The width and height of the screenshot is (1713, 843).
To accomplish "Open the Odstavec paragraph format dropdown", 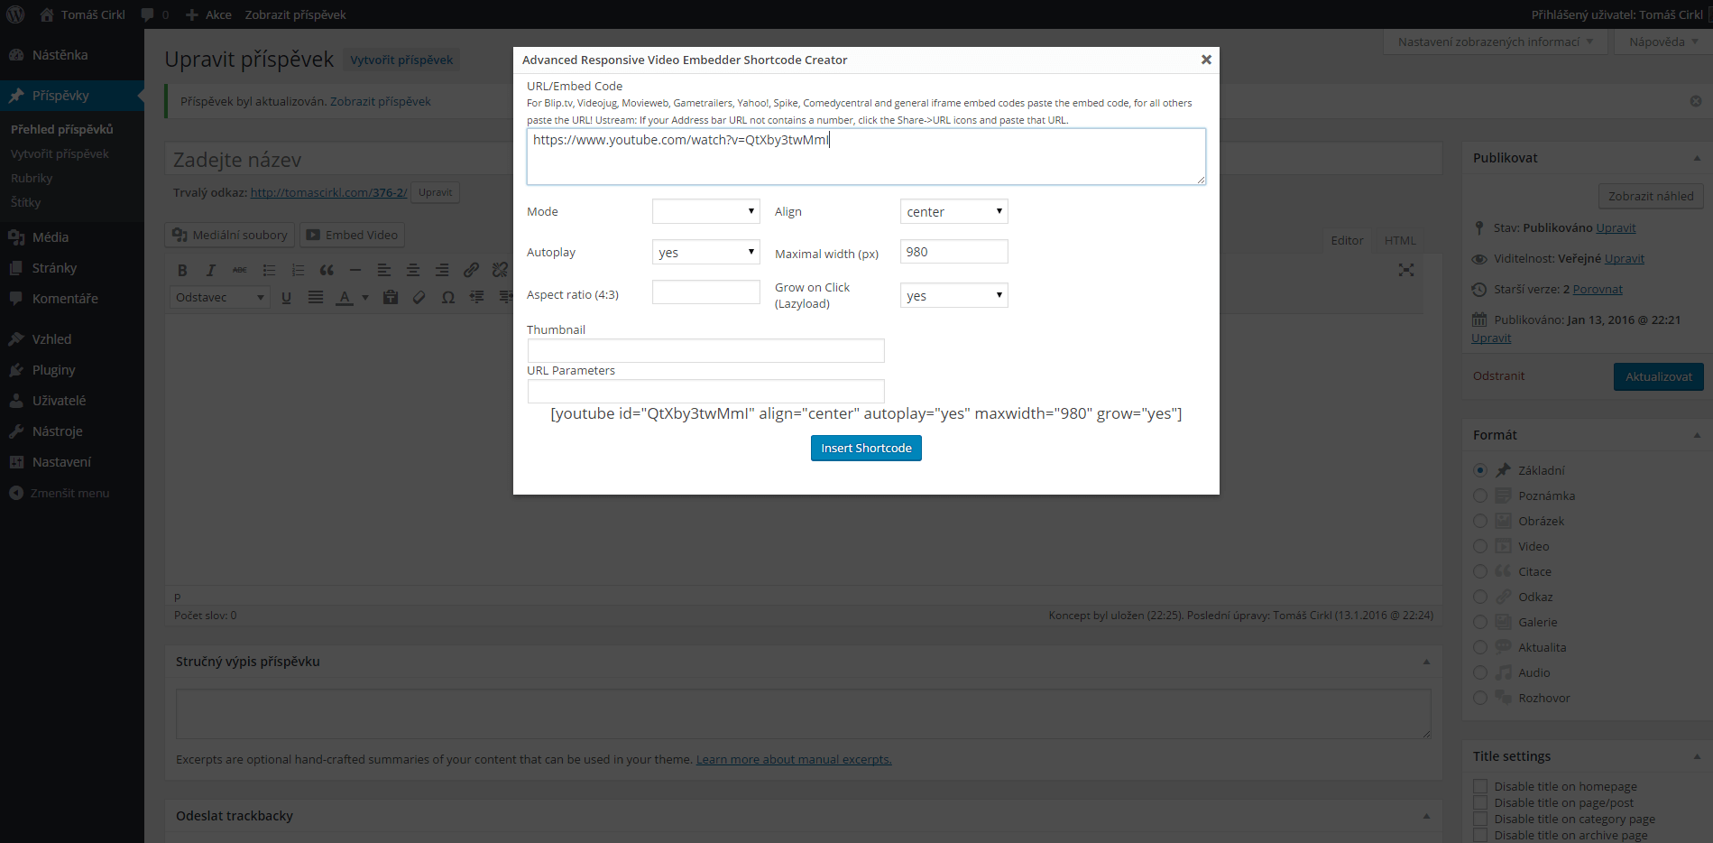I will point(220,297).
